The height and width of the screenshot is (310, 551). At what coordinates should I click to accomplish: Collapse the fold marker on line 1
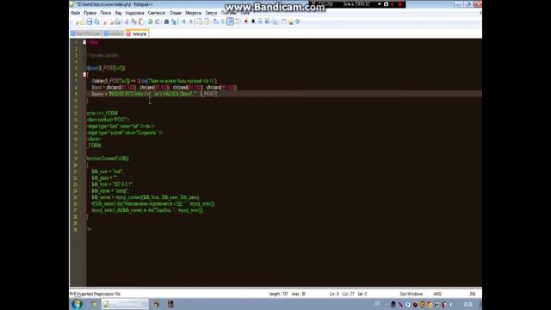[x=84, y=42]
